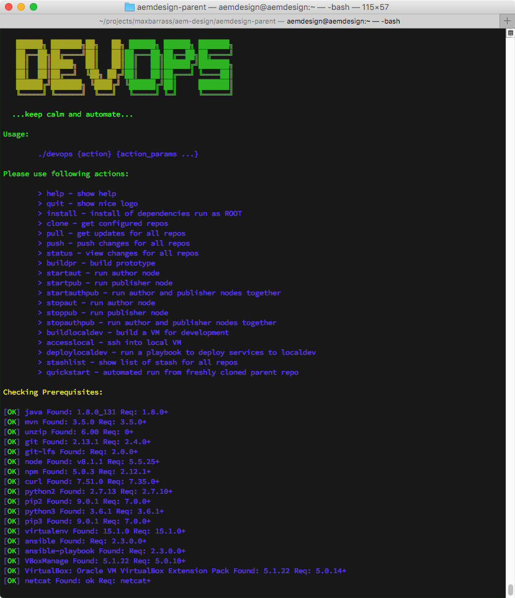Click the netcat Found ok line
The image size is (515, 598).
(x=77, y=581)
